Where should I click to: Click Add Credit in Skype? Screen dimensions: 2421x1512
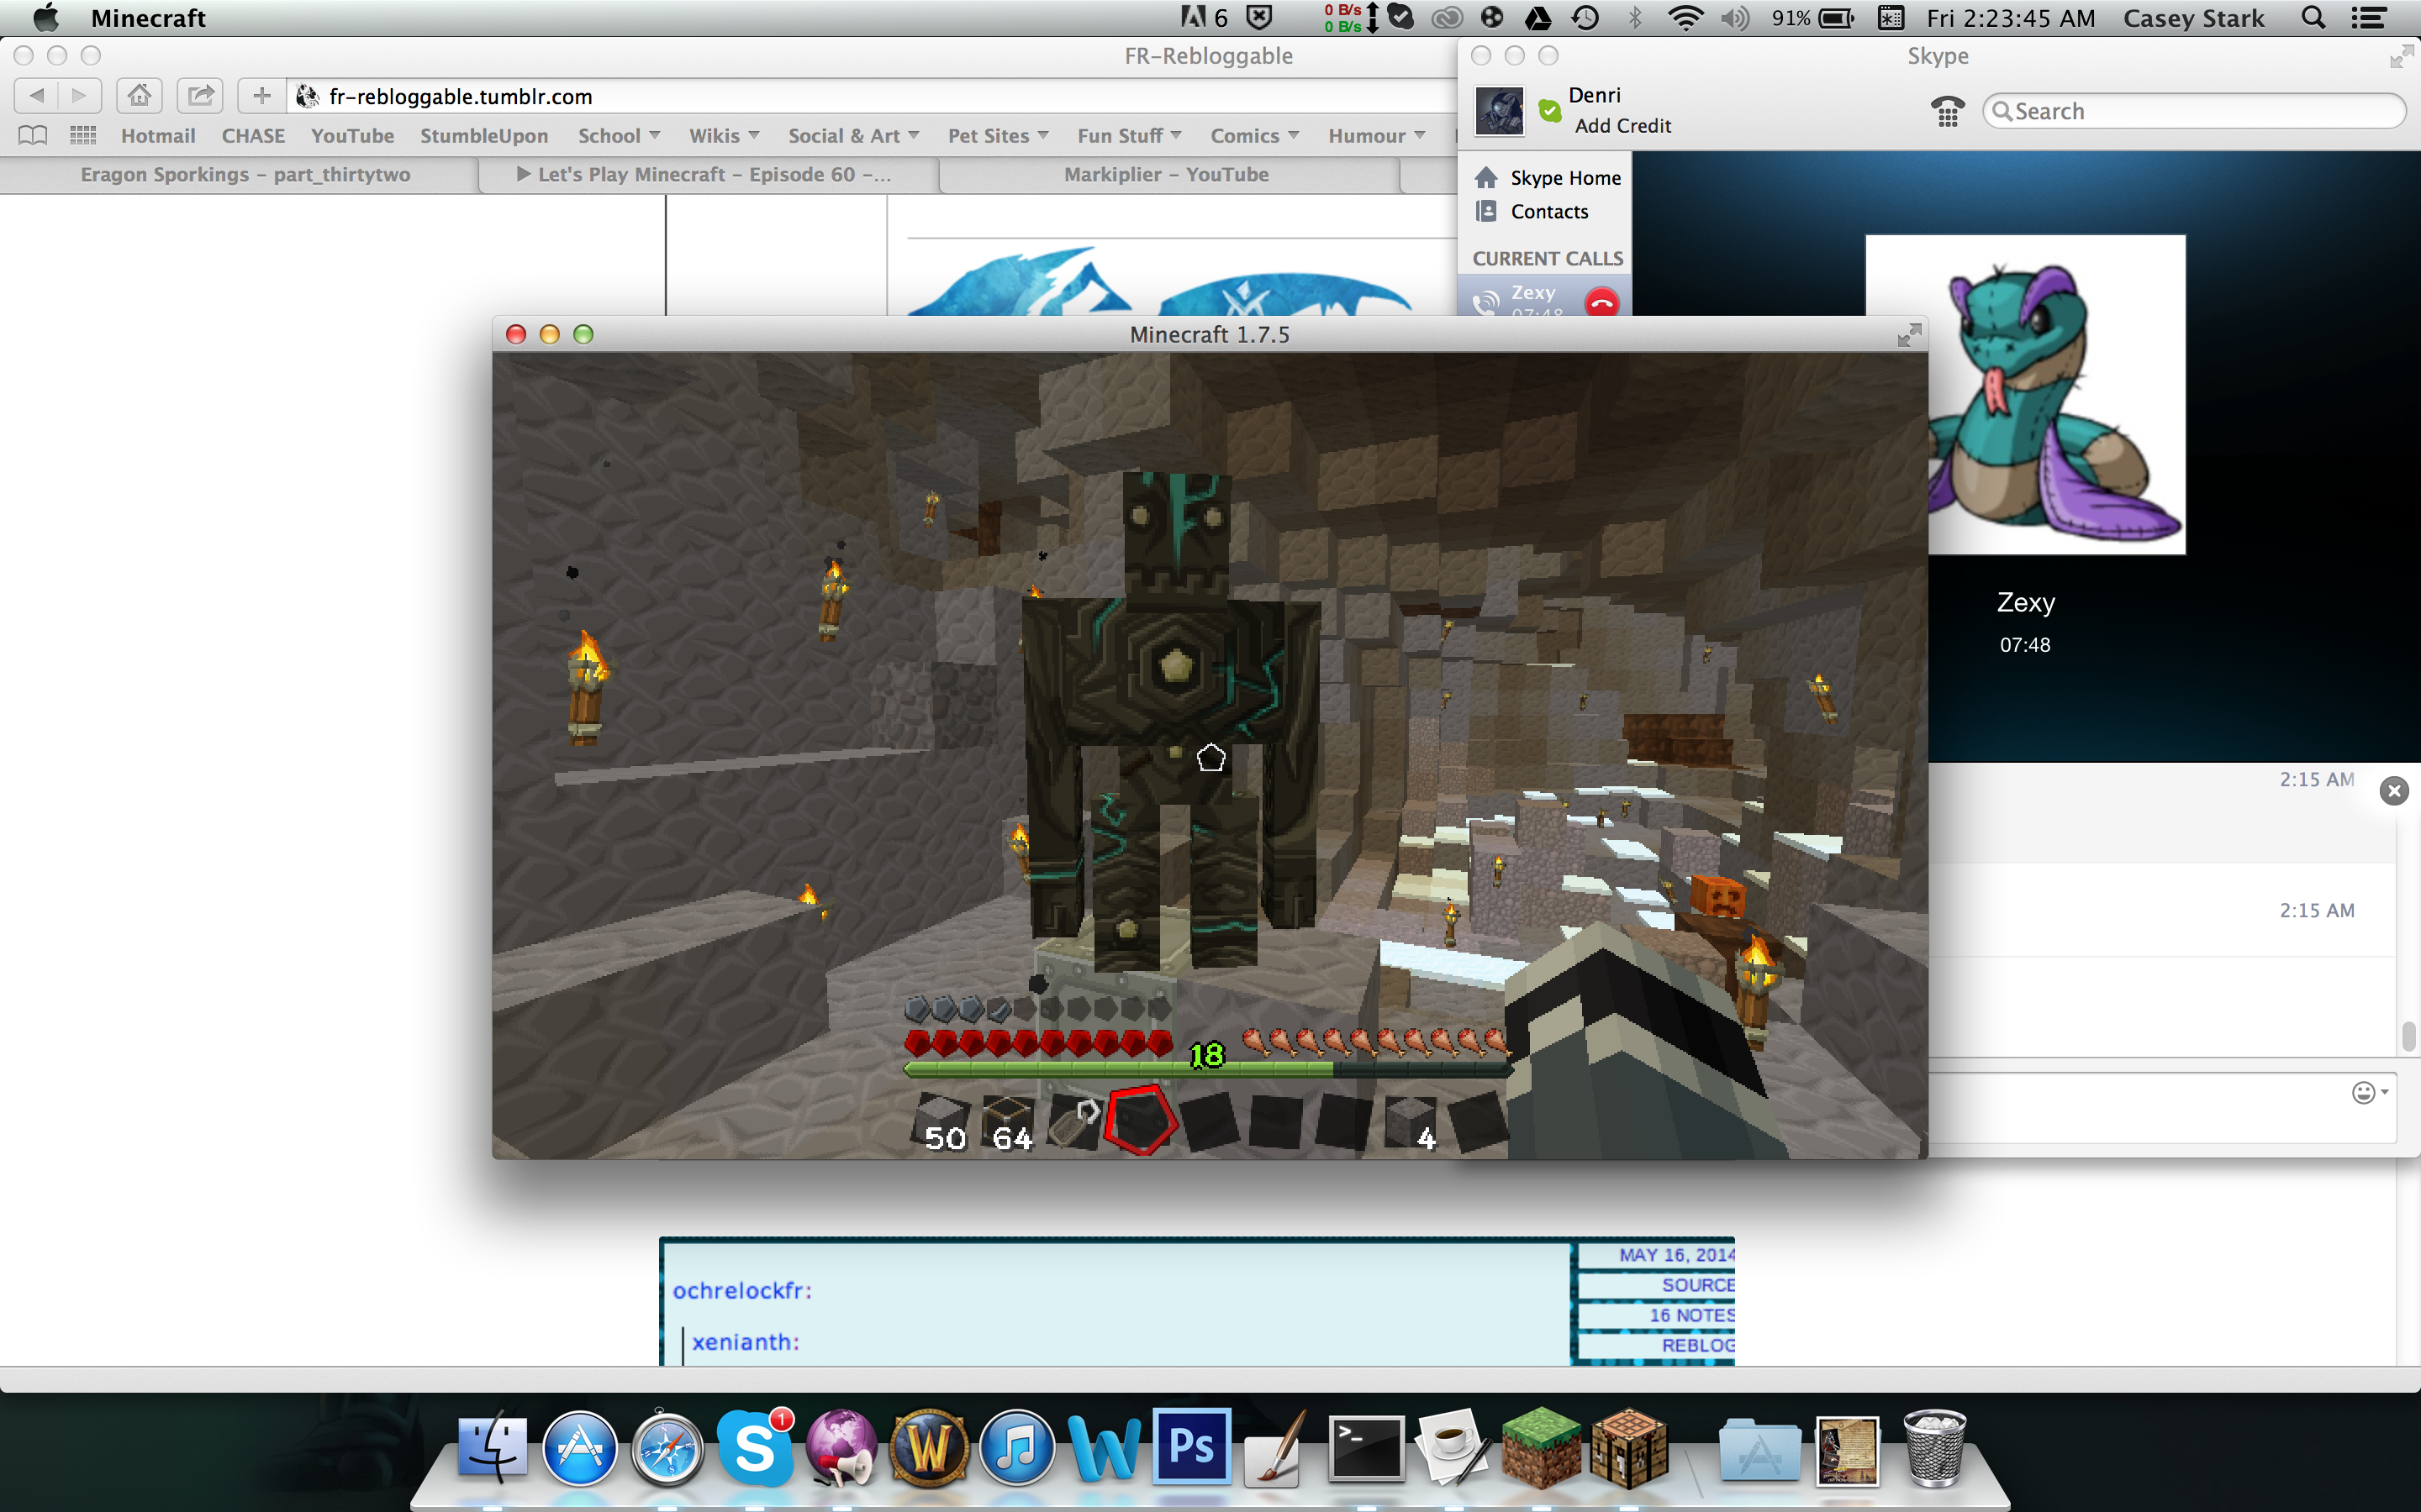tap(1622, 126)
